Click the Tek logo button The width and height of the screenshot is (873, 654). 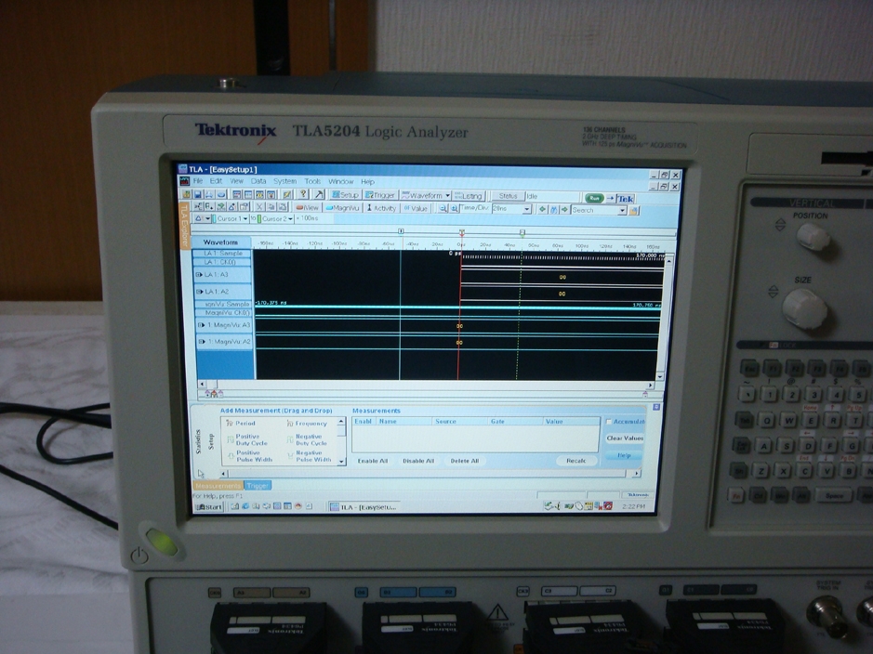tap(626, 199)
